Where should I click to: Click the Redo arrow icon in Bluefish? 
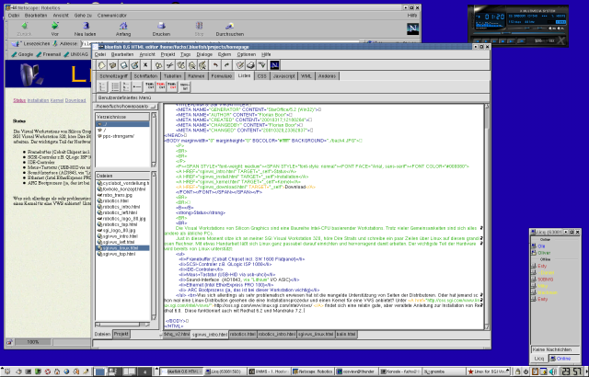click(226, 65)
